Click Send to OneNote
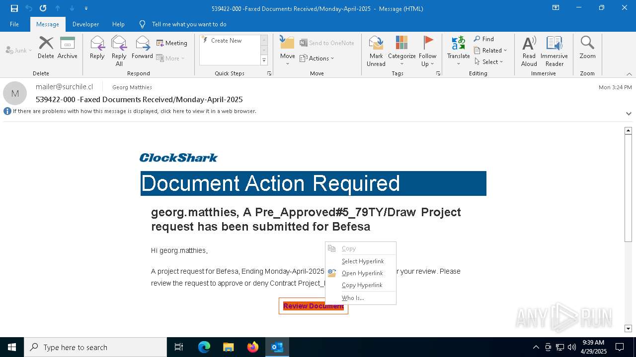The height and width of the screenshot is (357, 636). tap(327, 43)
